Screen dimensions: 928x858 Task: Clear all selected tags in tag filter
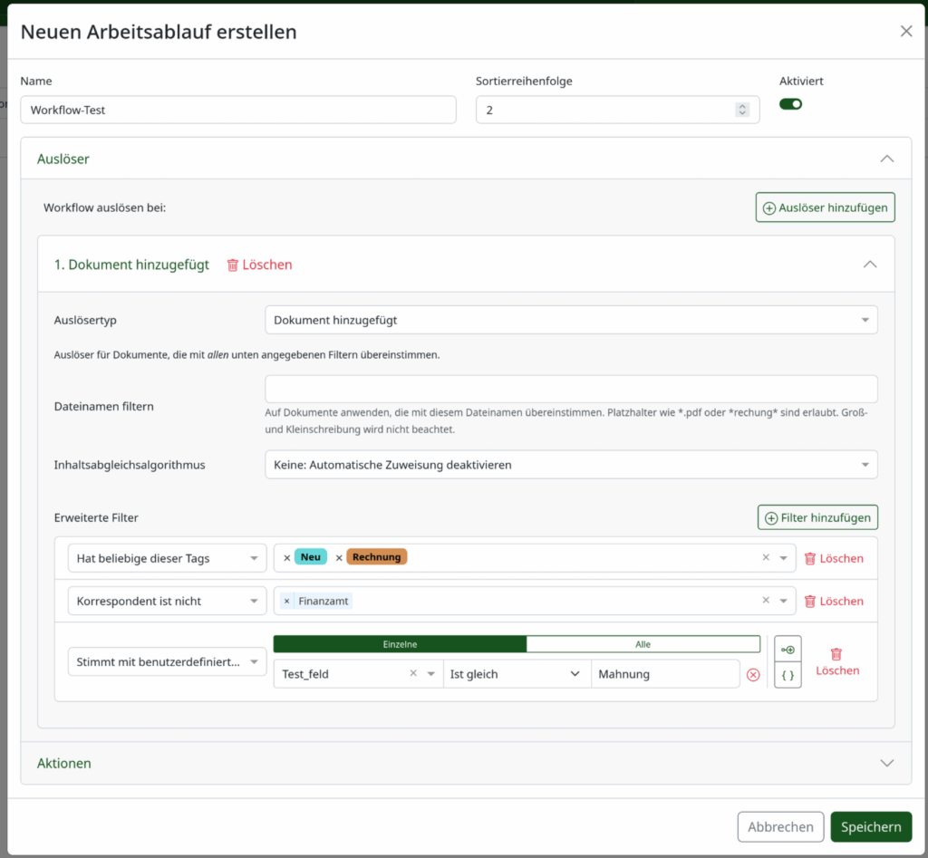pyautogui.click(x=766, y=558)
